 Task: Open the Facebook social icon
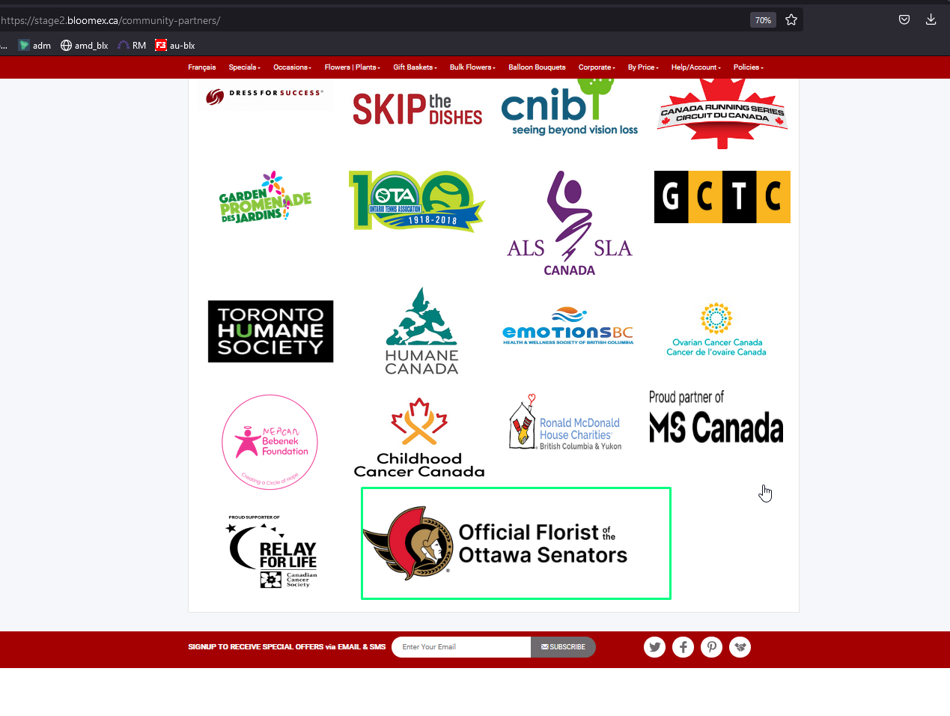click(683, 647)
